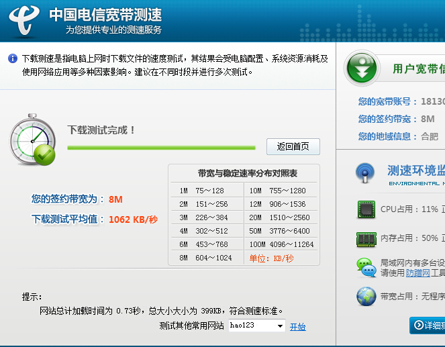The image size is (445, 347).
Task: Click the 10M 755~1280 table cell
Action: (281, 191)
